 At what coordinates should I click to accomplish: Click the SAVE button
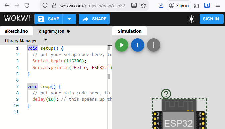click(49, 19)
